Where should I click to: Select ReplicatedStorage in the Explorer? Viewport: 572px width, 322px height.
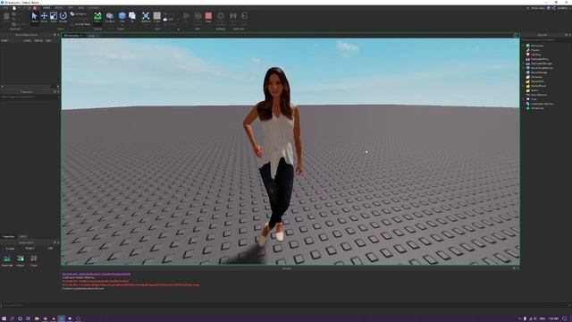tap(542, 64)
